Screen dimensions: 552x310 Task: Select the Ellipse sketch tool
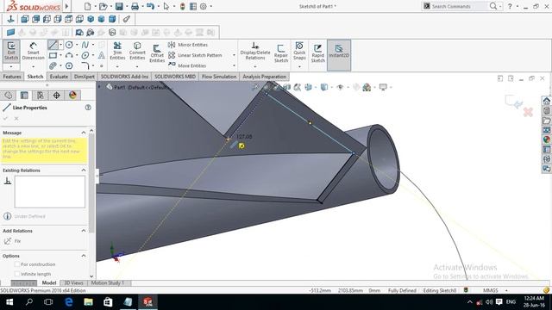click(x=85, y=55)
